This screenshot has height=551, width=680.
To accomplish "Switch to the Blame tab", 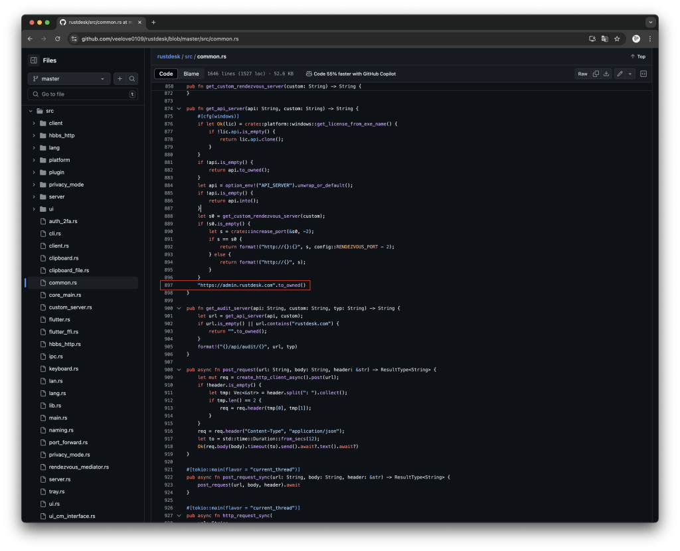I will 191,74.
